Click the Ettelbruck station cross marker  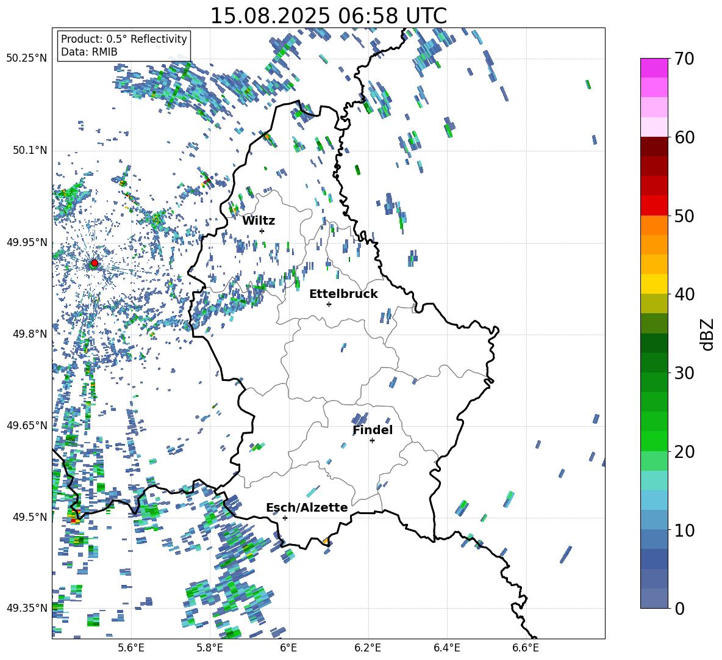pyautogui.click(x=329, y=304)
